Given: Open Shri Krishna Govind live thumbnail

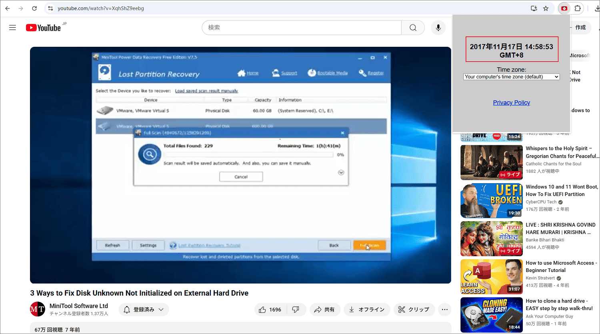Looking at the screenshot, I should [492, 239].
